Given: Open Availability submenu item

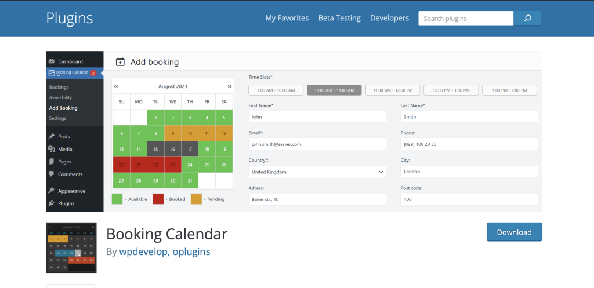Looking at the screenshot, I should (x=60, y=97).
